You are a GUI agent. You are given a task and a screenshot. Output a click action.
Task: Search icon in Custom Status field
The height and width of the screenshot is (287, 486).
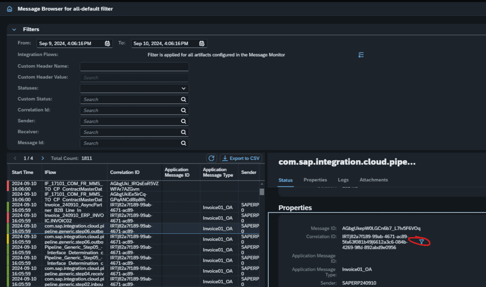184,100
